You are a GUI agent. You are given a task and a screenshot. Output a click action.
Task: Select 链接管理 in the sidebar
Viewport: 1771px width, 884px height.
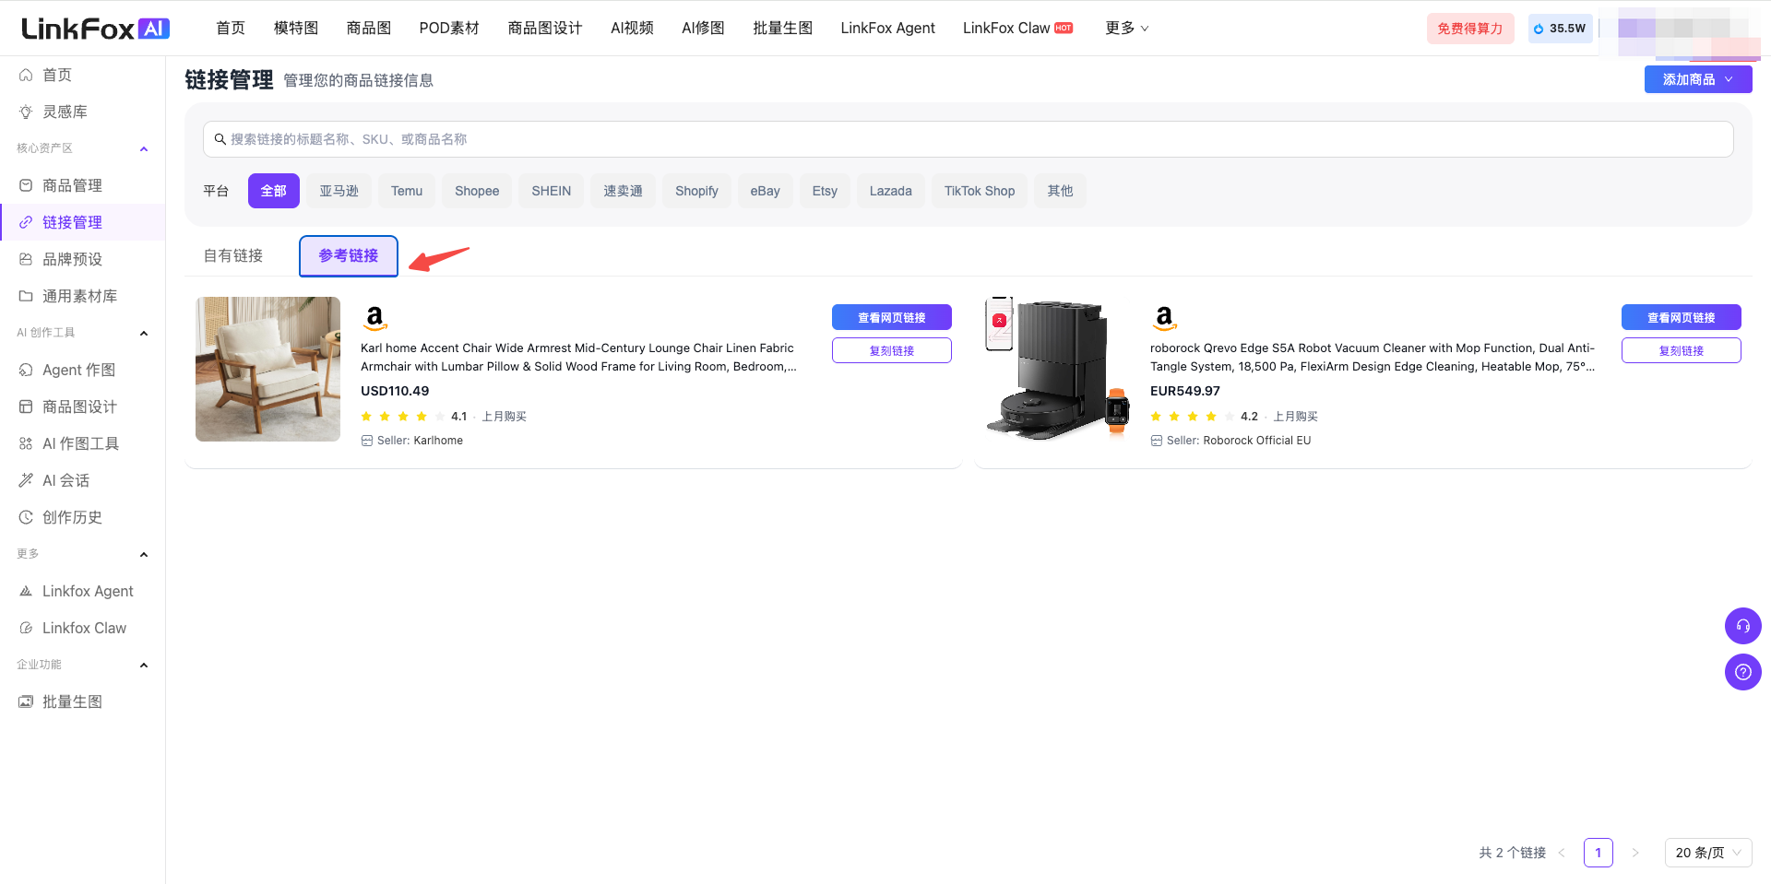[83, 222]
